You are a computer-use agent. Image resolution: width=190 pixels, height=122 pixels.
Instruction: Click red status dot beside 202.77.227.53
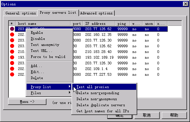pyautogui.click(x=12, y=74)
